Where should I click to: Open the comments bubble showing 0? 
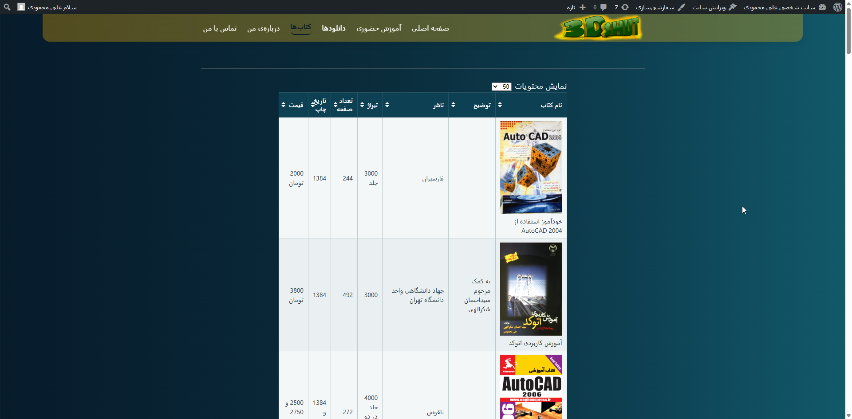click(600, 7)
